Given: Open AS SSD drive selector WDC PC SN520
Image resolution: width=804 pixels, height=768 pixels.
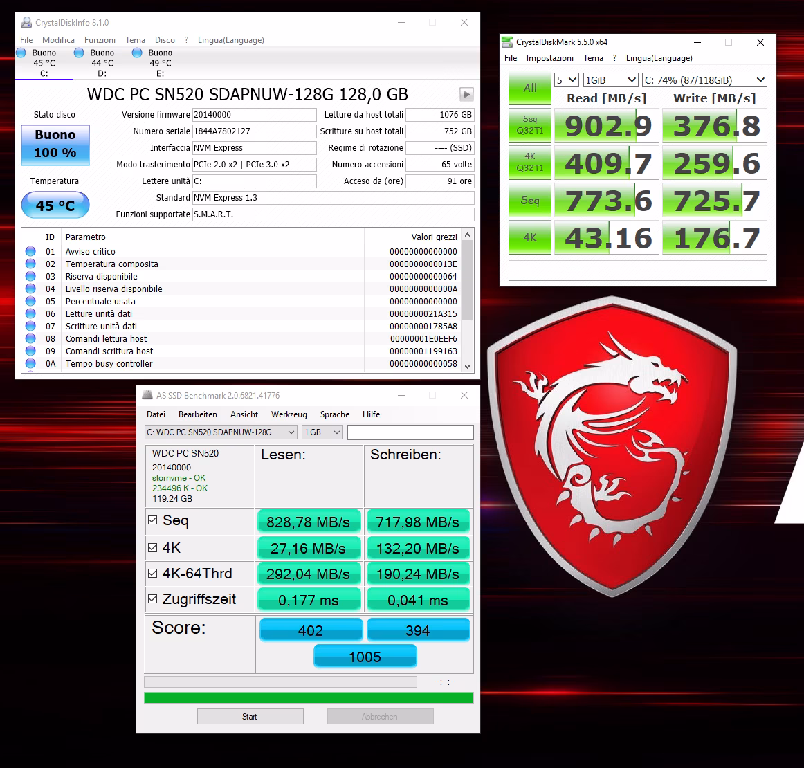Looking at the screenshot, I should click(x=221, y=432).
